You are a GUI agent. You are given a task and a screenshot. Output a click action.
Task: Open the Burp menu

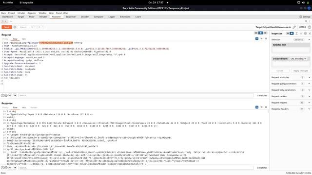click(x=3, y=13)
